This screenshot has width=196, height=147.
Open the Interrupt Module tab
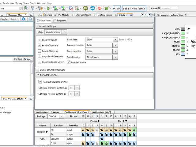(x=83, y=15)
